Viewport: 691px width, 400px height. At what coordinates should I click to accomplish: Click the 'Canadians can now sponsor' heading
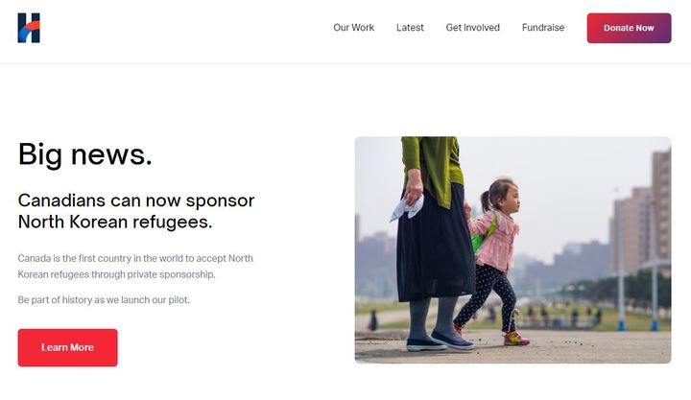136,200
